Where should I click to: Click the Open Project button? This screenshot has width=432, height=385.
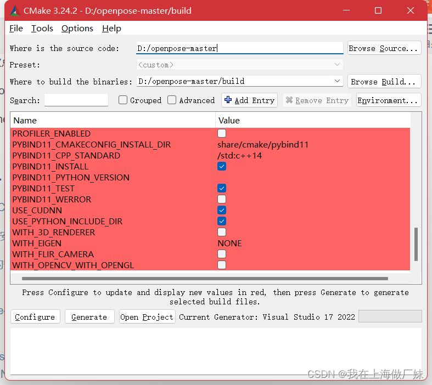[x=147, y=317]
